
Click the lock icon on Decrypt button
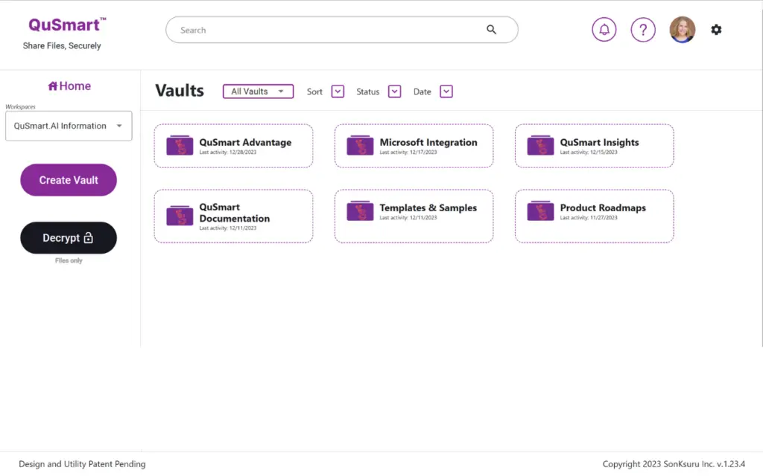click(88, 237)
